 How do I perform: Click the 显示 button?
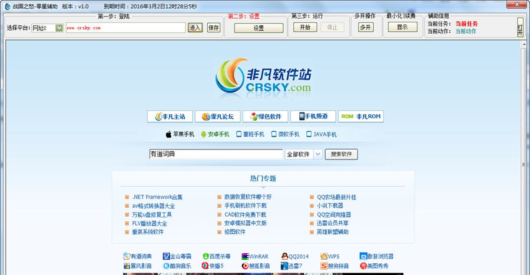tap(403, 27)
